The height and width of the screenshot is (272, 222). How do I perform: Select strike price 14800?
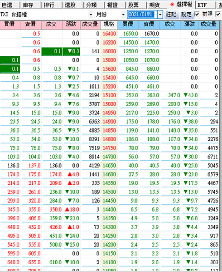tap(109, 139)
